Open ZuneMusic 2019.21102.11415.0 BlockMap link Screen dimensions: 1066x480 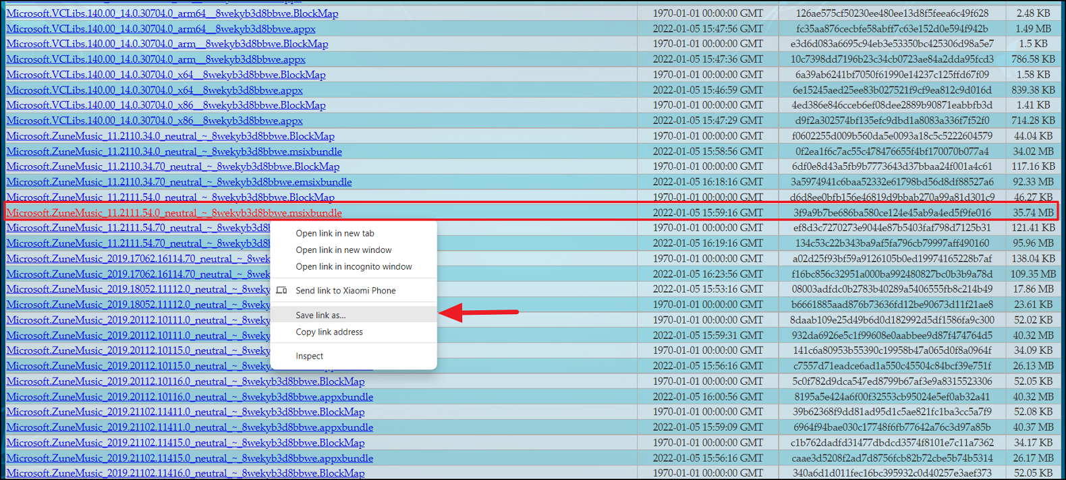pos(186,443)
